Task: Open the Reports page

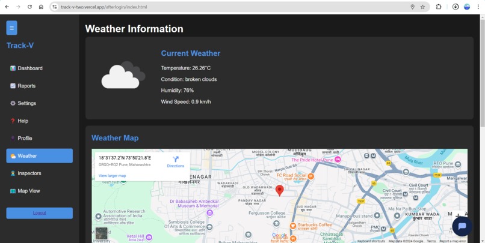Action: click(x=40, y=86)
